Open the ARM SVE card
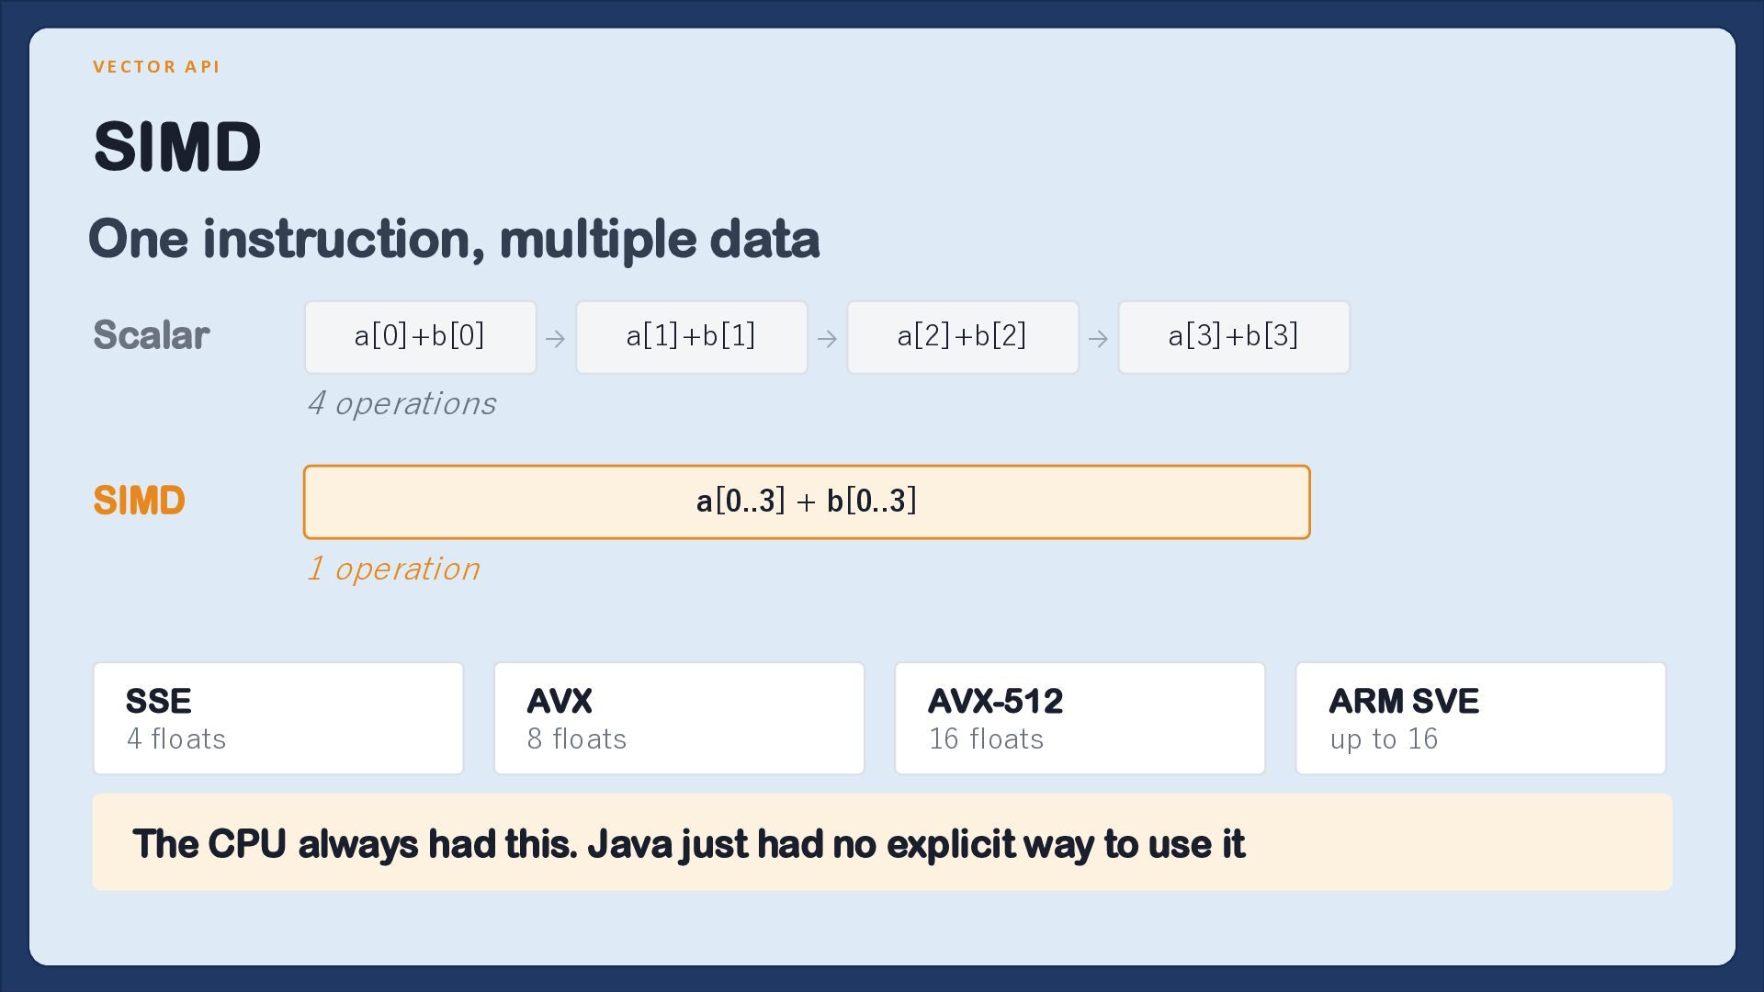The width and height of the screenshot is (1764, 992). coord(1481,718)
